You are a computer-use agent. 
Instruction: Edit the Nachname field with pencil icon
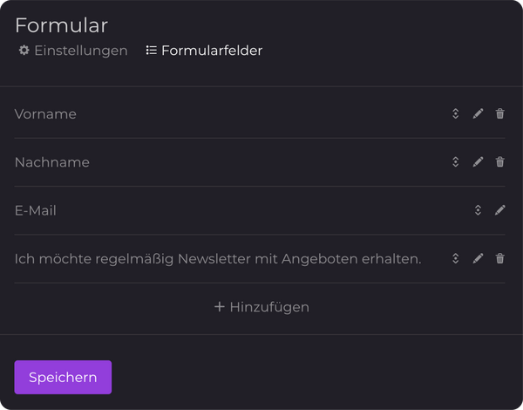[x=478, y=161]
